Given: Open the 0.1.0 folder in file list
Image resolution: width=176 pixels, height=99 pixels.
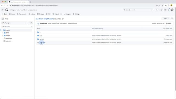Looking at the screenshot, I should pos(41,35).
